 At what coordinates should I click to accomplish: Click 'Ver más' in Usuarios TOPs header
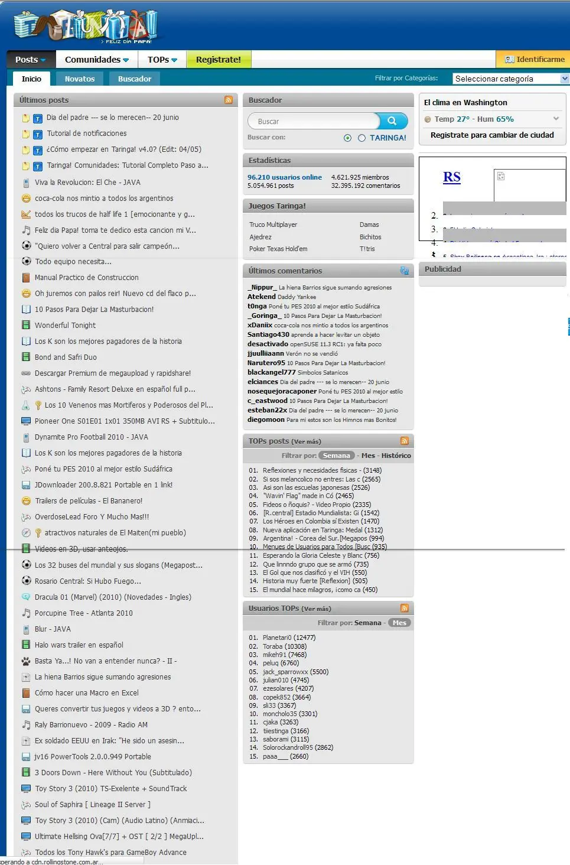tap(316, 609)
